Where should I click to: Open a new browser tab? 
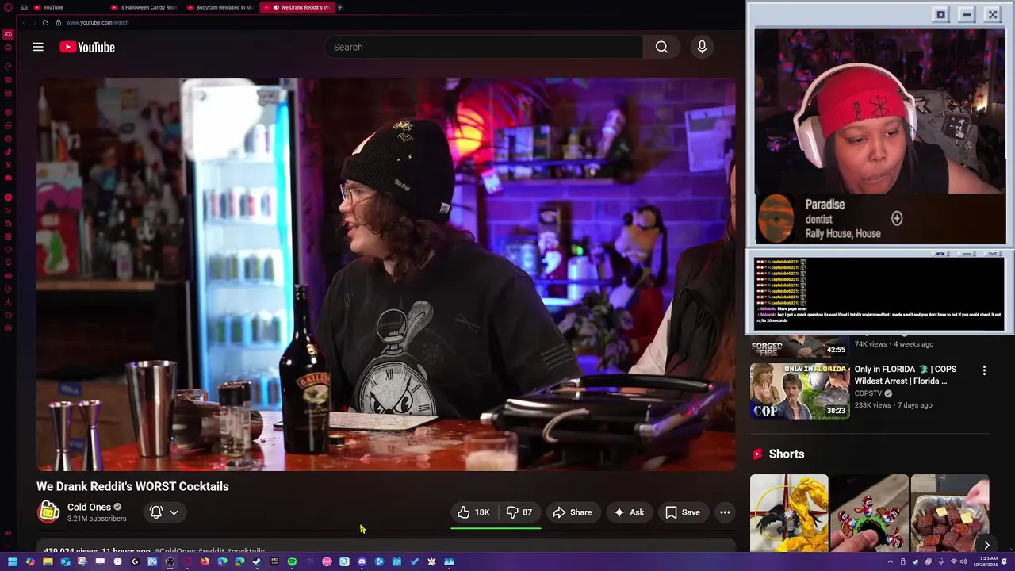(339, 7)
